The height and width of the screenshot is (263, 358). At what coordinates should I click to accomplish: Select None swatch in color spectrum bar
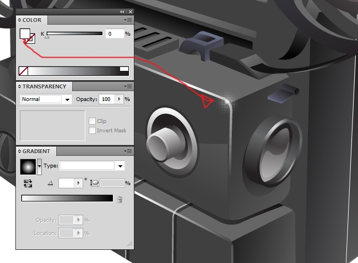[x=23, y=71]
